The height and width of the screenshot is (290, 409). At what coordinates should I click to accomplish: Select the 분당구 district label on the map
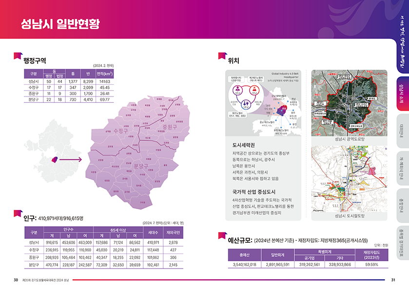point(140,166)
